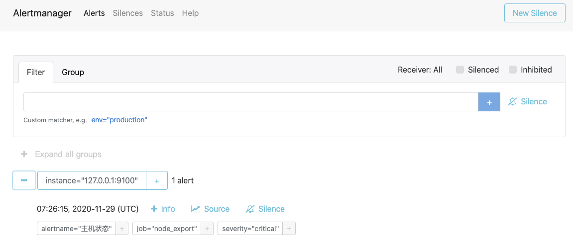Click the New Silence button
573x244 pixels.
[x=534, y=13]
